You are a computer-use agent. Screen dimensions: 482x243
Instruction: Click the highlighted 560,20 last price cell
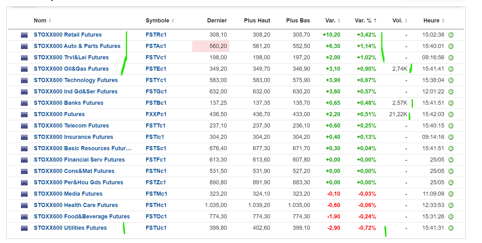click(x=211, y=46)
